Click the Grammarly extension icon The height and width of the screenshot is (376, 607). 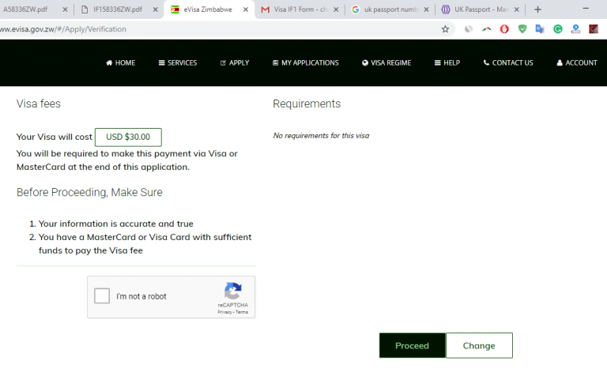[x=558, y=29]
